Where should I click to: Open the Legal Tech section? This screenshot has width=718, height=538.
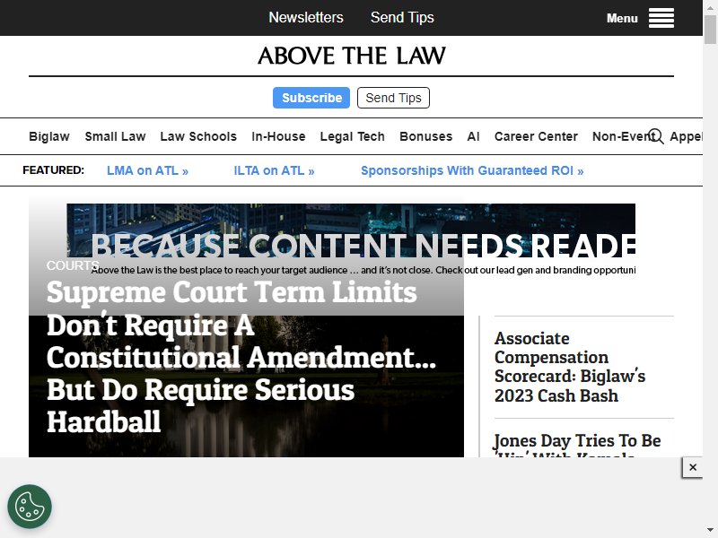[x=352, y=136]
